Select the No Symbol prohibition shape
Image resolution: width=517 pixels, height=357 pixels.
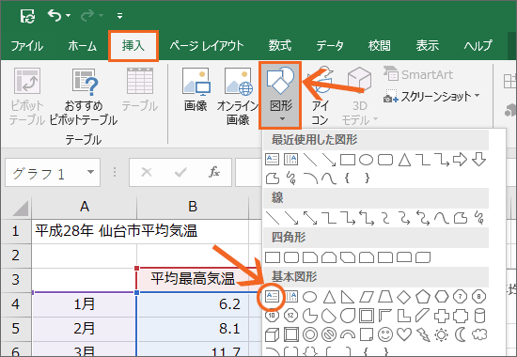[x=329, y=334]
